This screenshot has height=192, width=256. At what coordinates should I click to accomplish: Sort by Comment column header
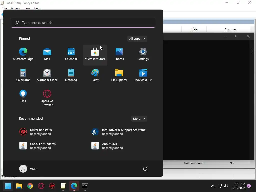232,29
